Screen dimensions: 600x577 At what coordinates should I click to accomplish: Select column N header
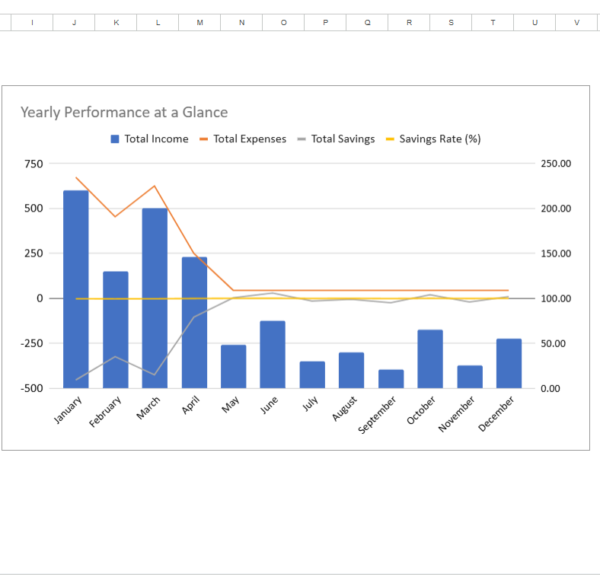click(241, 23)
